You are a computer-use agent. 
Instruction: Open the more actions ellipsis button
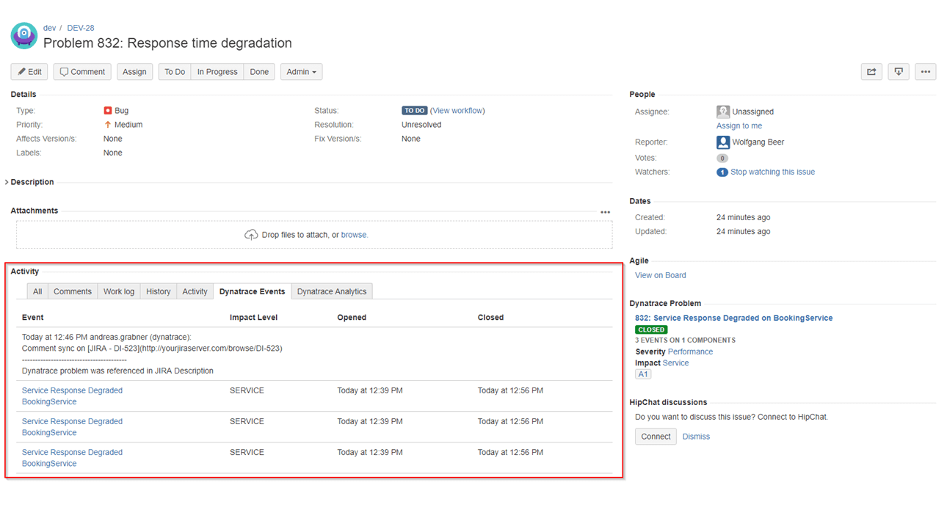[x=926, y=72]
